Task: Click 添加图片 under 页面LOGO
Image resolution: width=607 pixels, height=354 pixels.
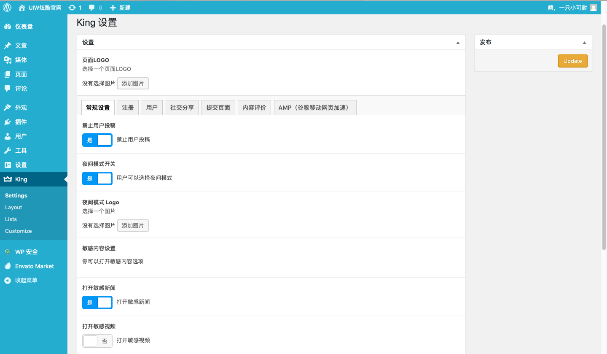Action: (133, 84)
